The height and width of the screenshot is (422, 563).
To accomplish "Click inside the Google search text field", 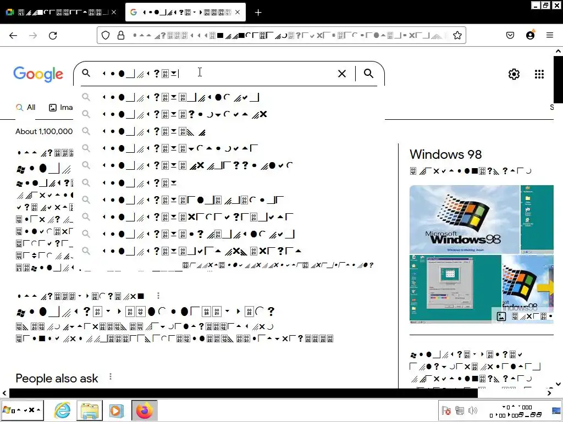I will pos(216,74).
